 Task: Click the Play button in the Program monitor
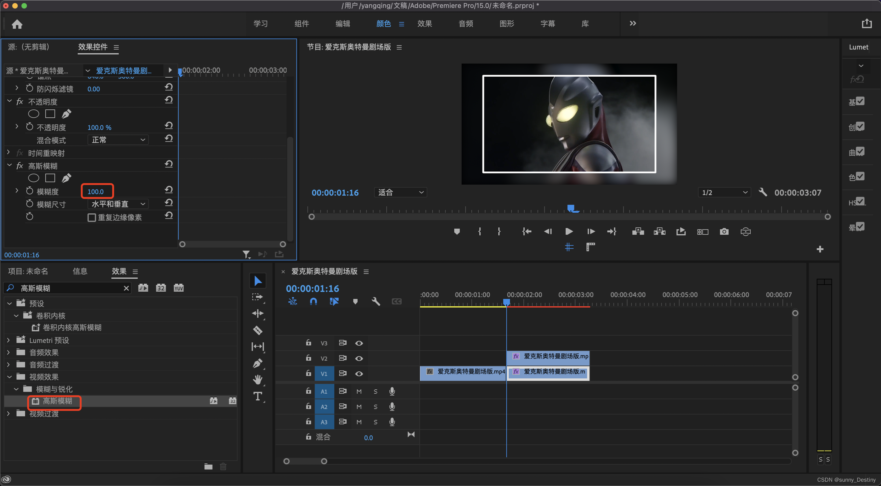(569, 232)
